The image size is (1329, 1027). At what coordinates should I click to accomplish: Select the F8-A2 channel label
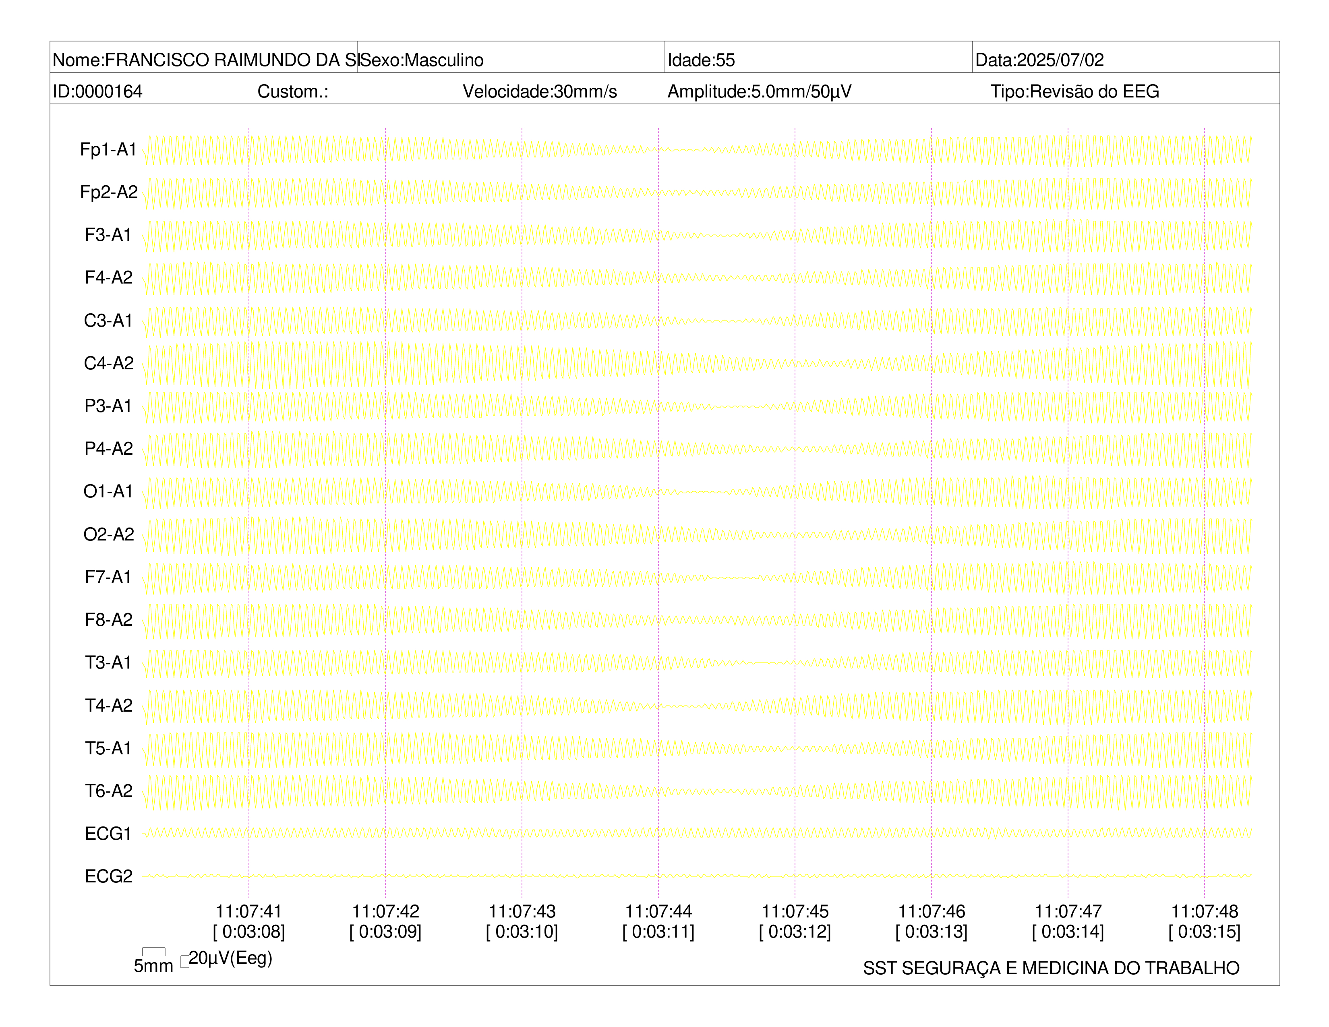coord(109,619)
